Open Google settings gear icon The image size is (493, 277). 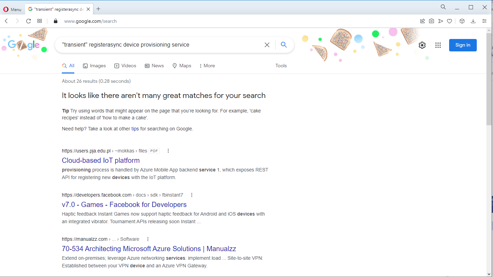422,45
